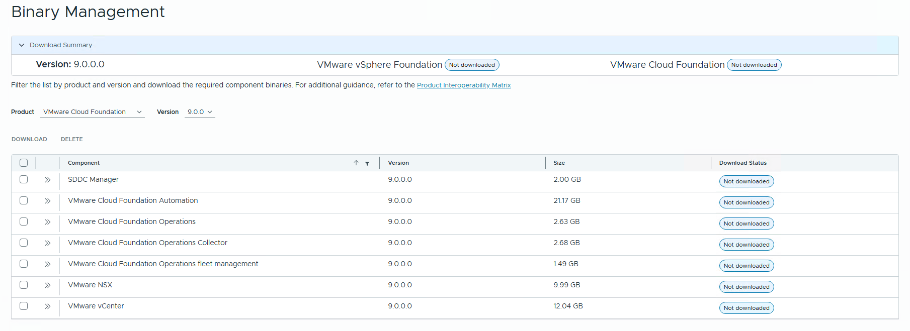Open the Component column filter icon
910x331 pixels.
(x=367, y=163)
